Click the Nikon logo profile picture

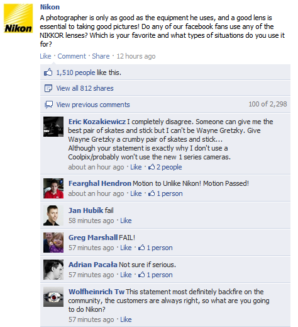(18, 18)
